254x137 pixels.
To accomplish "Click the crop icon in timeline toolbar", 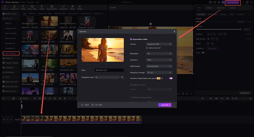I will pos(50,99).
